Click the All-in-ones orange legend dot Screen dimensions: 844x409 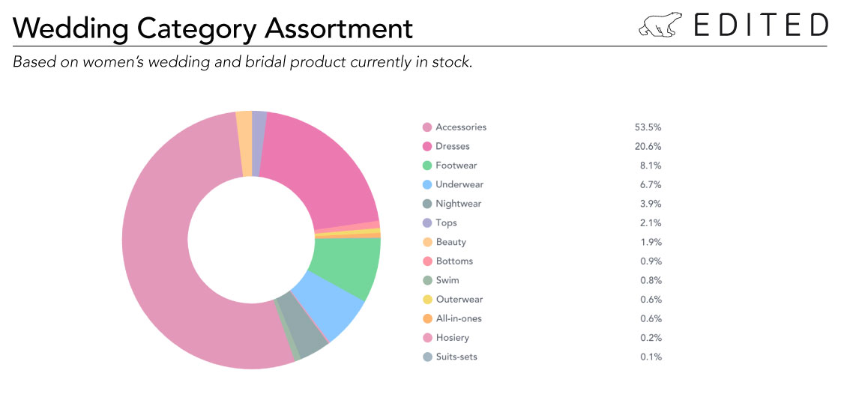pyautogui.click(x=427, y=318)
